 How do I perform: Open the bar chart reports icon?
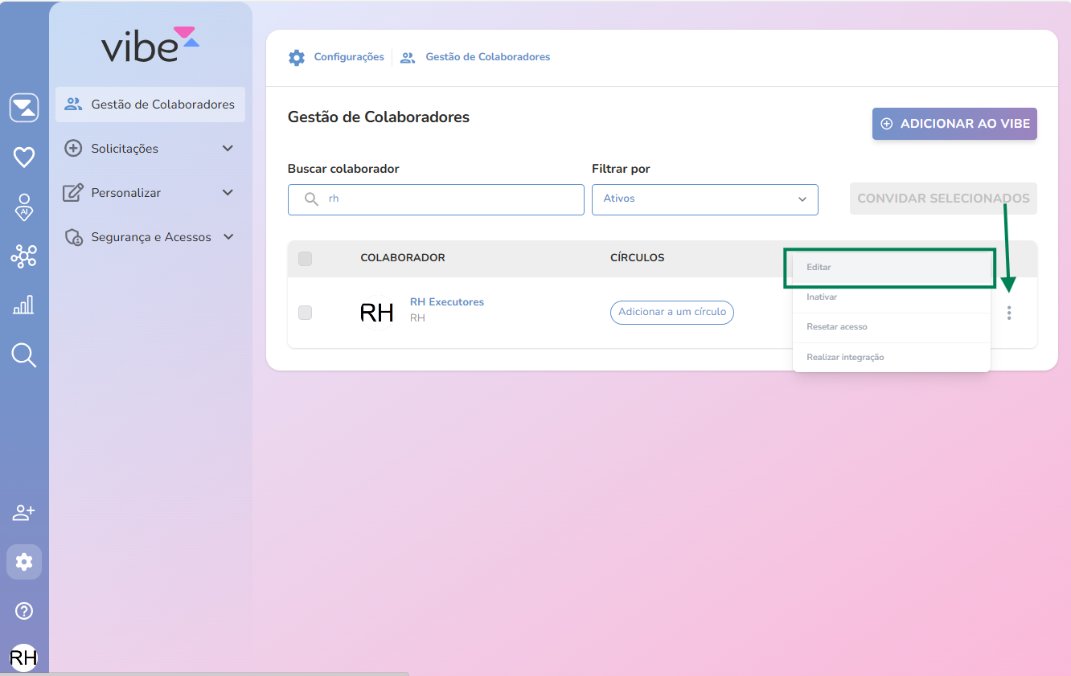click(x=24, y=305)
